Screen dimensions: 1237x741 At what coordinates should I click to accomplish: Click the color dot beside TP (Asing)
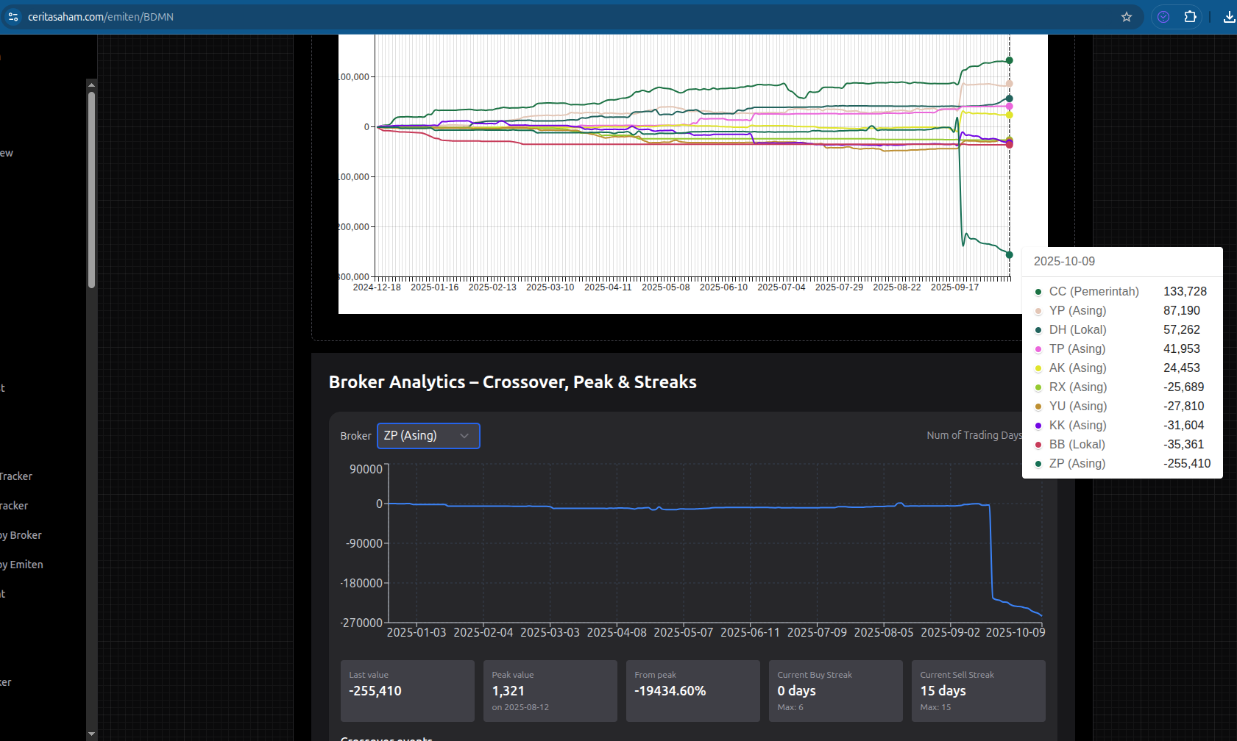click(x=1038, y=349)
